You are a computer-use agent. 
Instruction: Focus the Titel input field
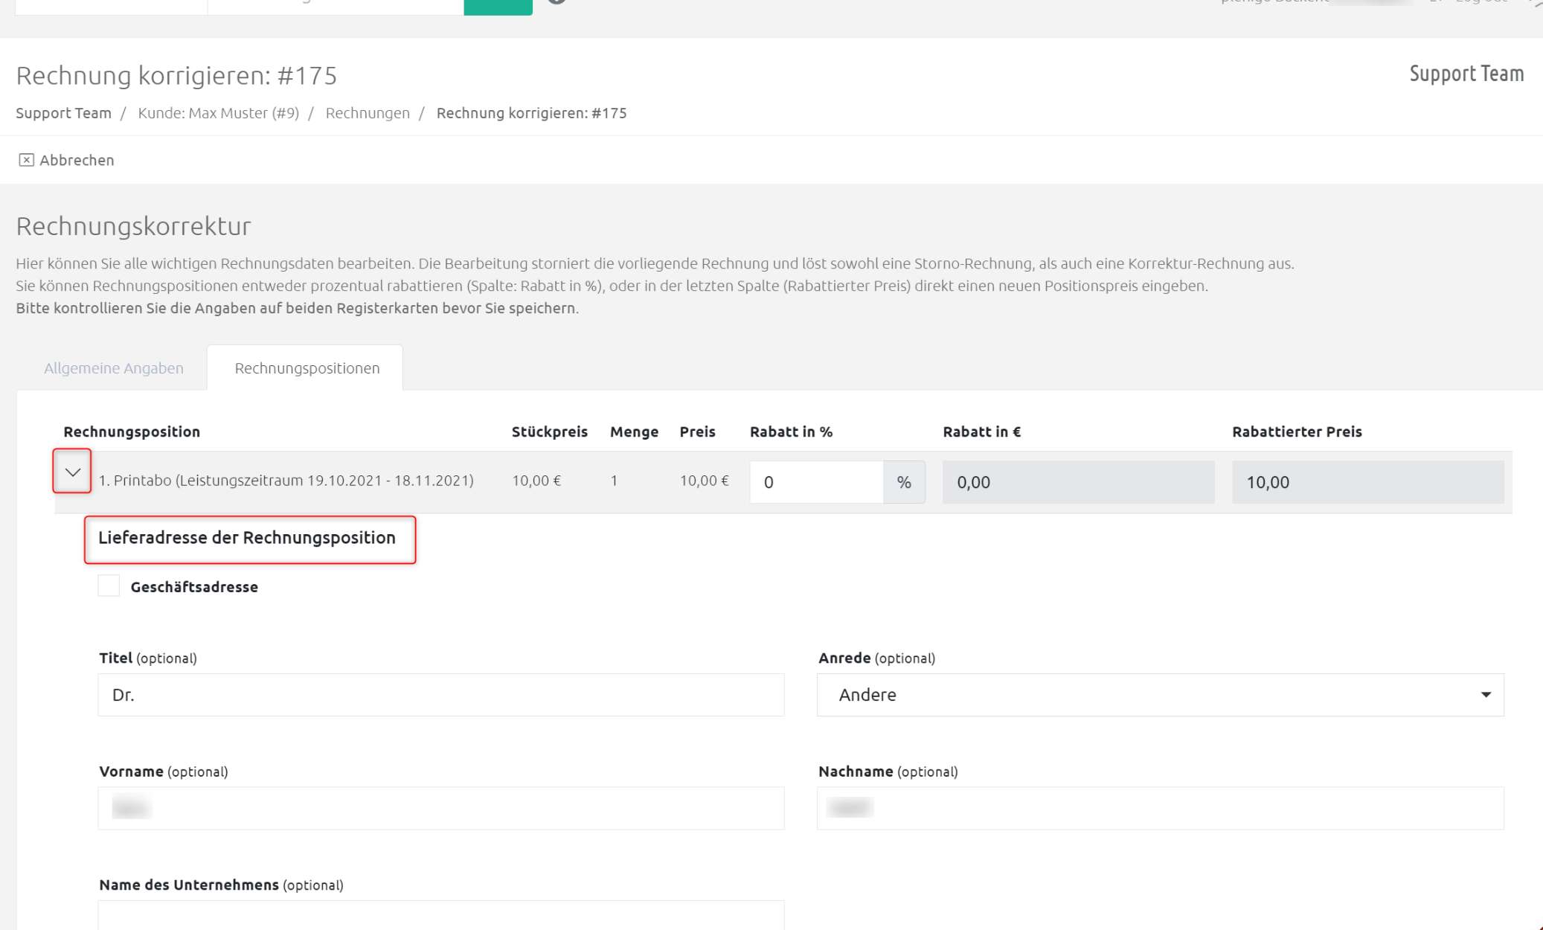point(440,695)
